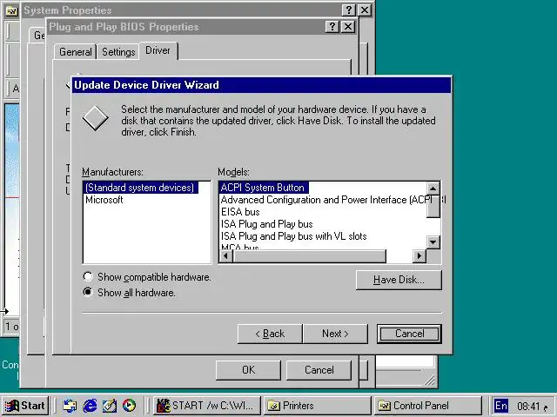
Task: Open Driver tab in Plug and Play BIOS Properties
Action: [158, 50]
